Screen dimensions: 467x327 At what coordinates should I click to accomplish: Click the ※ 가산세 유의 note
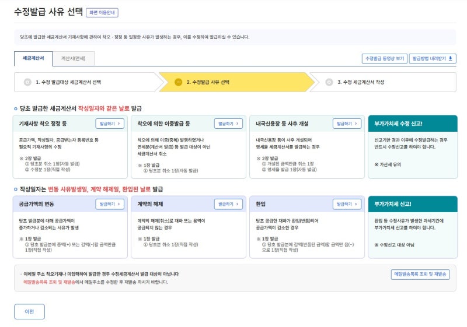click(388, 164)
